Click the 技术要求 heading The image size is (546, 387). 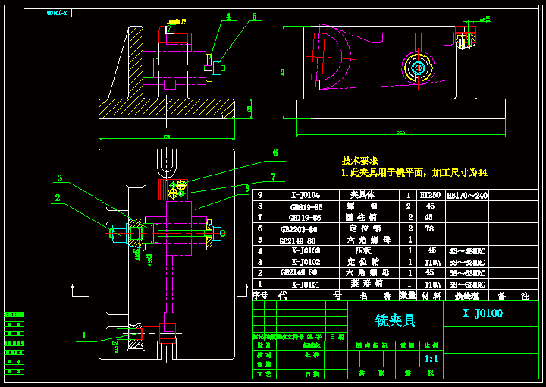[x=360, y=161]
